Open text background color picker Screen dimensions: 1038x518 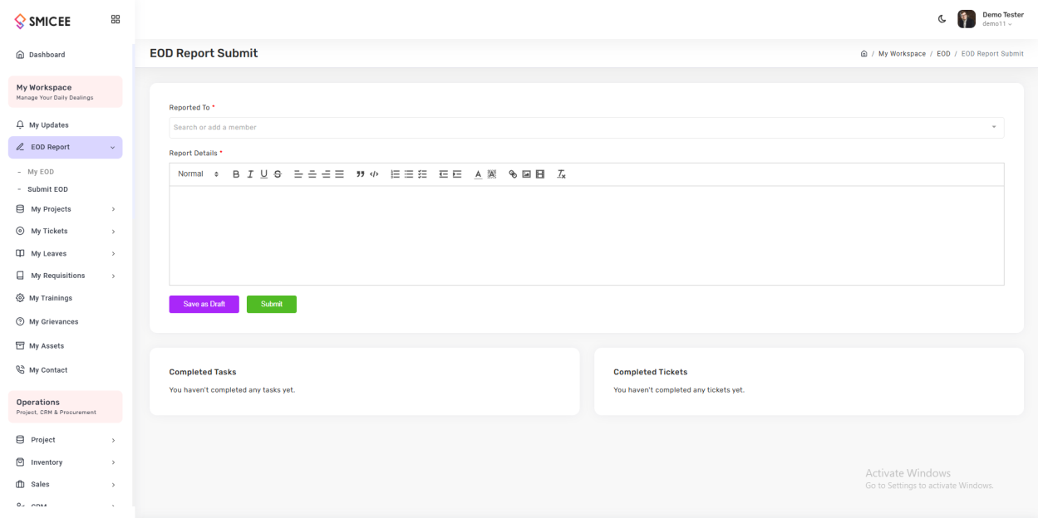[x=491, y=174]
